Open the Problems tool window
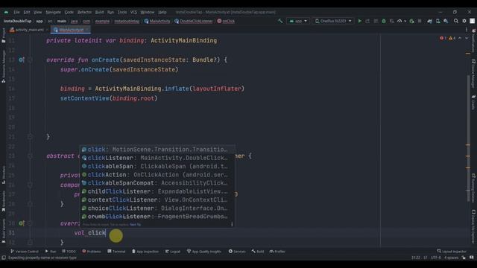Image resolution: width=477 pixels, height=268 pixels. pos(92,252)
